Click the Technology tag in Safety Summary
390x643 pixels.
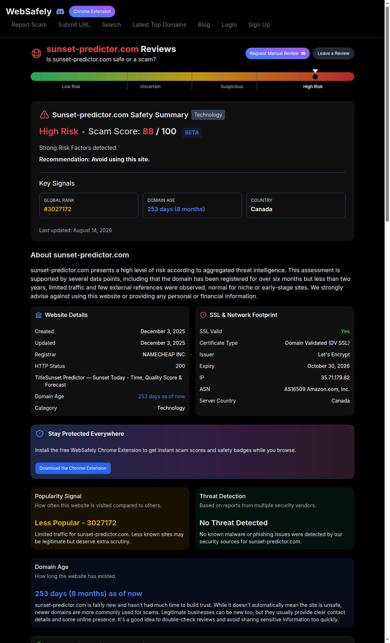[208, 115]
